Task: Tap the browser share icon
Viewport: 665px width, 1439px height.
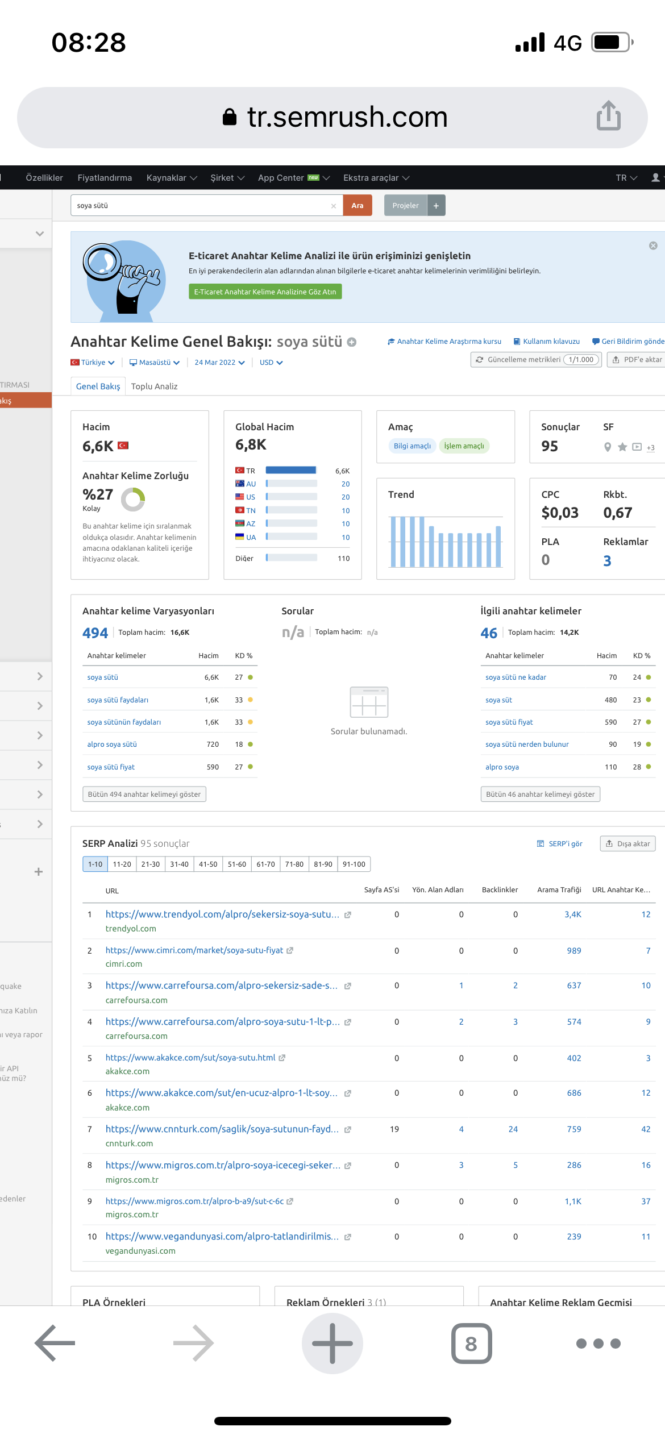Action: point(608,116)
